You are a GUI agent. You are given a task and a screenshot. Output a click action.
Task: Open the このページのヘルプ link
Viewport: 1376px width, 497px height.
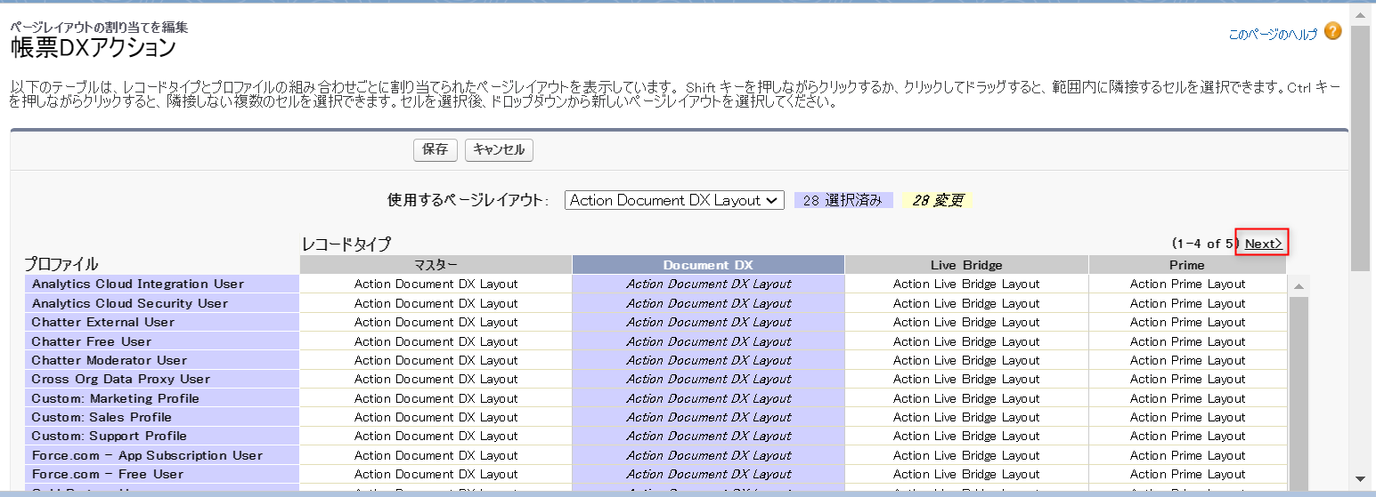click(1272, 35)
